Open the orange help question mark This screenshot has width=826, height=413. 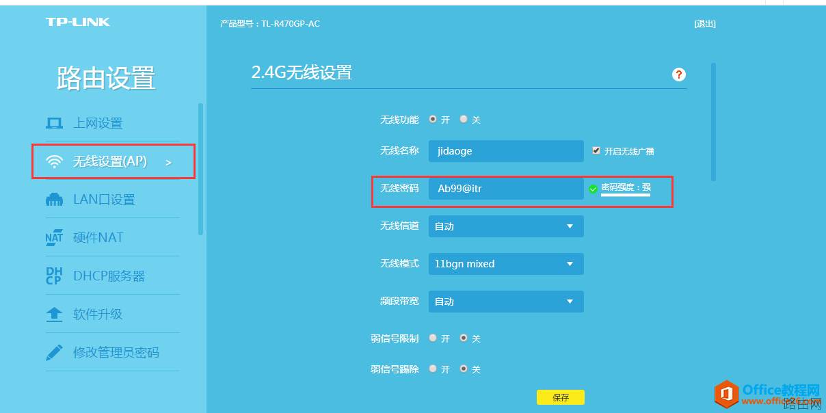(679, 75)
